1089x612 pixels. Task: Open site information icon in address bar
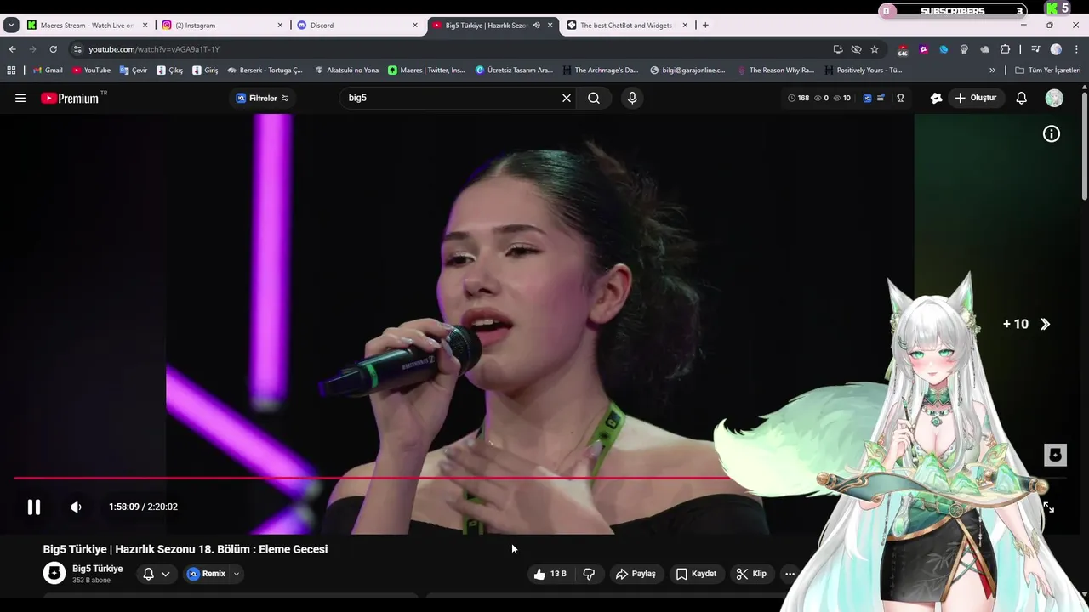(78, 49)
